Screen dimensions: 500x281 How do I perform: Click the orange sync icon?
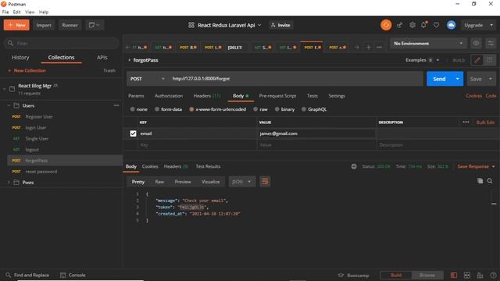pos(386,25)
